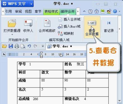This screenshot has width=123, height=104.
Task: Click the 编写和插入域 group label
Action: click(x=59, y=40)
